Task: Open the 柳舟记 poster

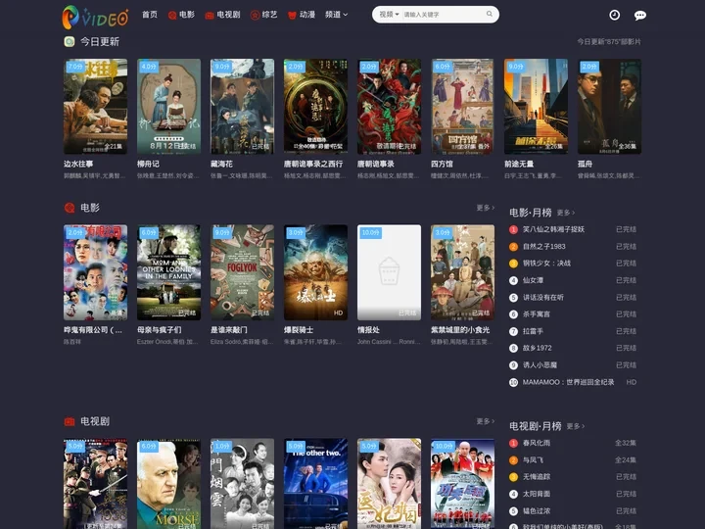Action: coord(168,106)
